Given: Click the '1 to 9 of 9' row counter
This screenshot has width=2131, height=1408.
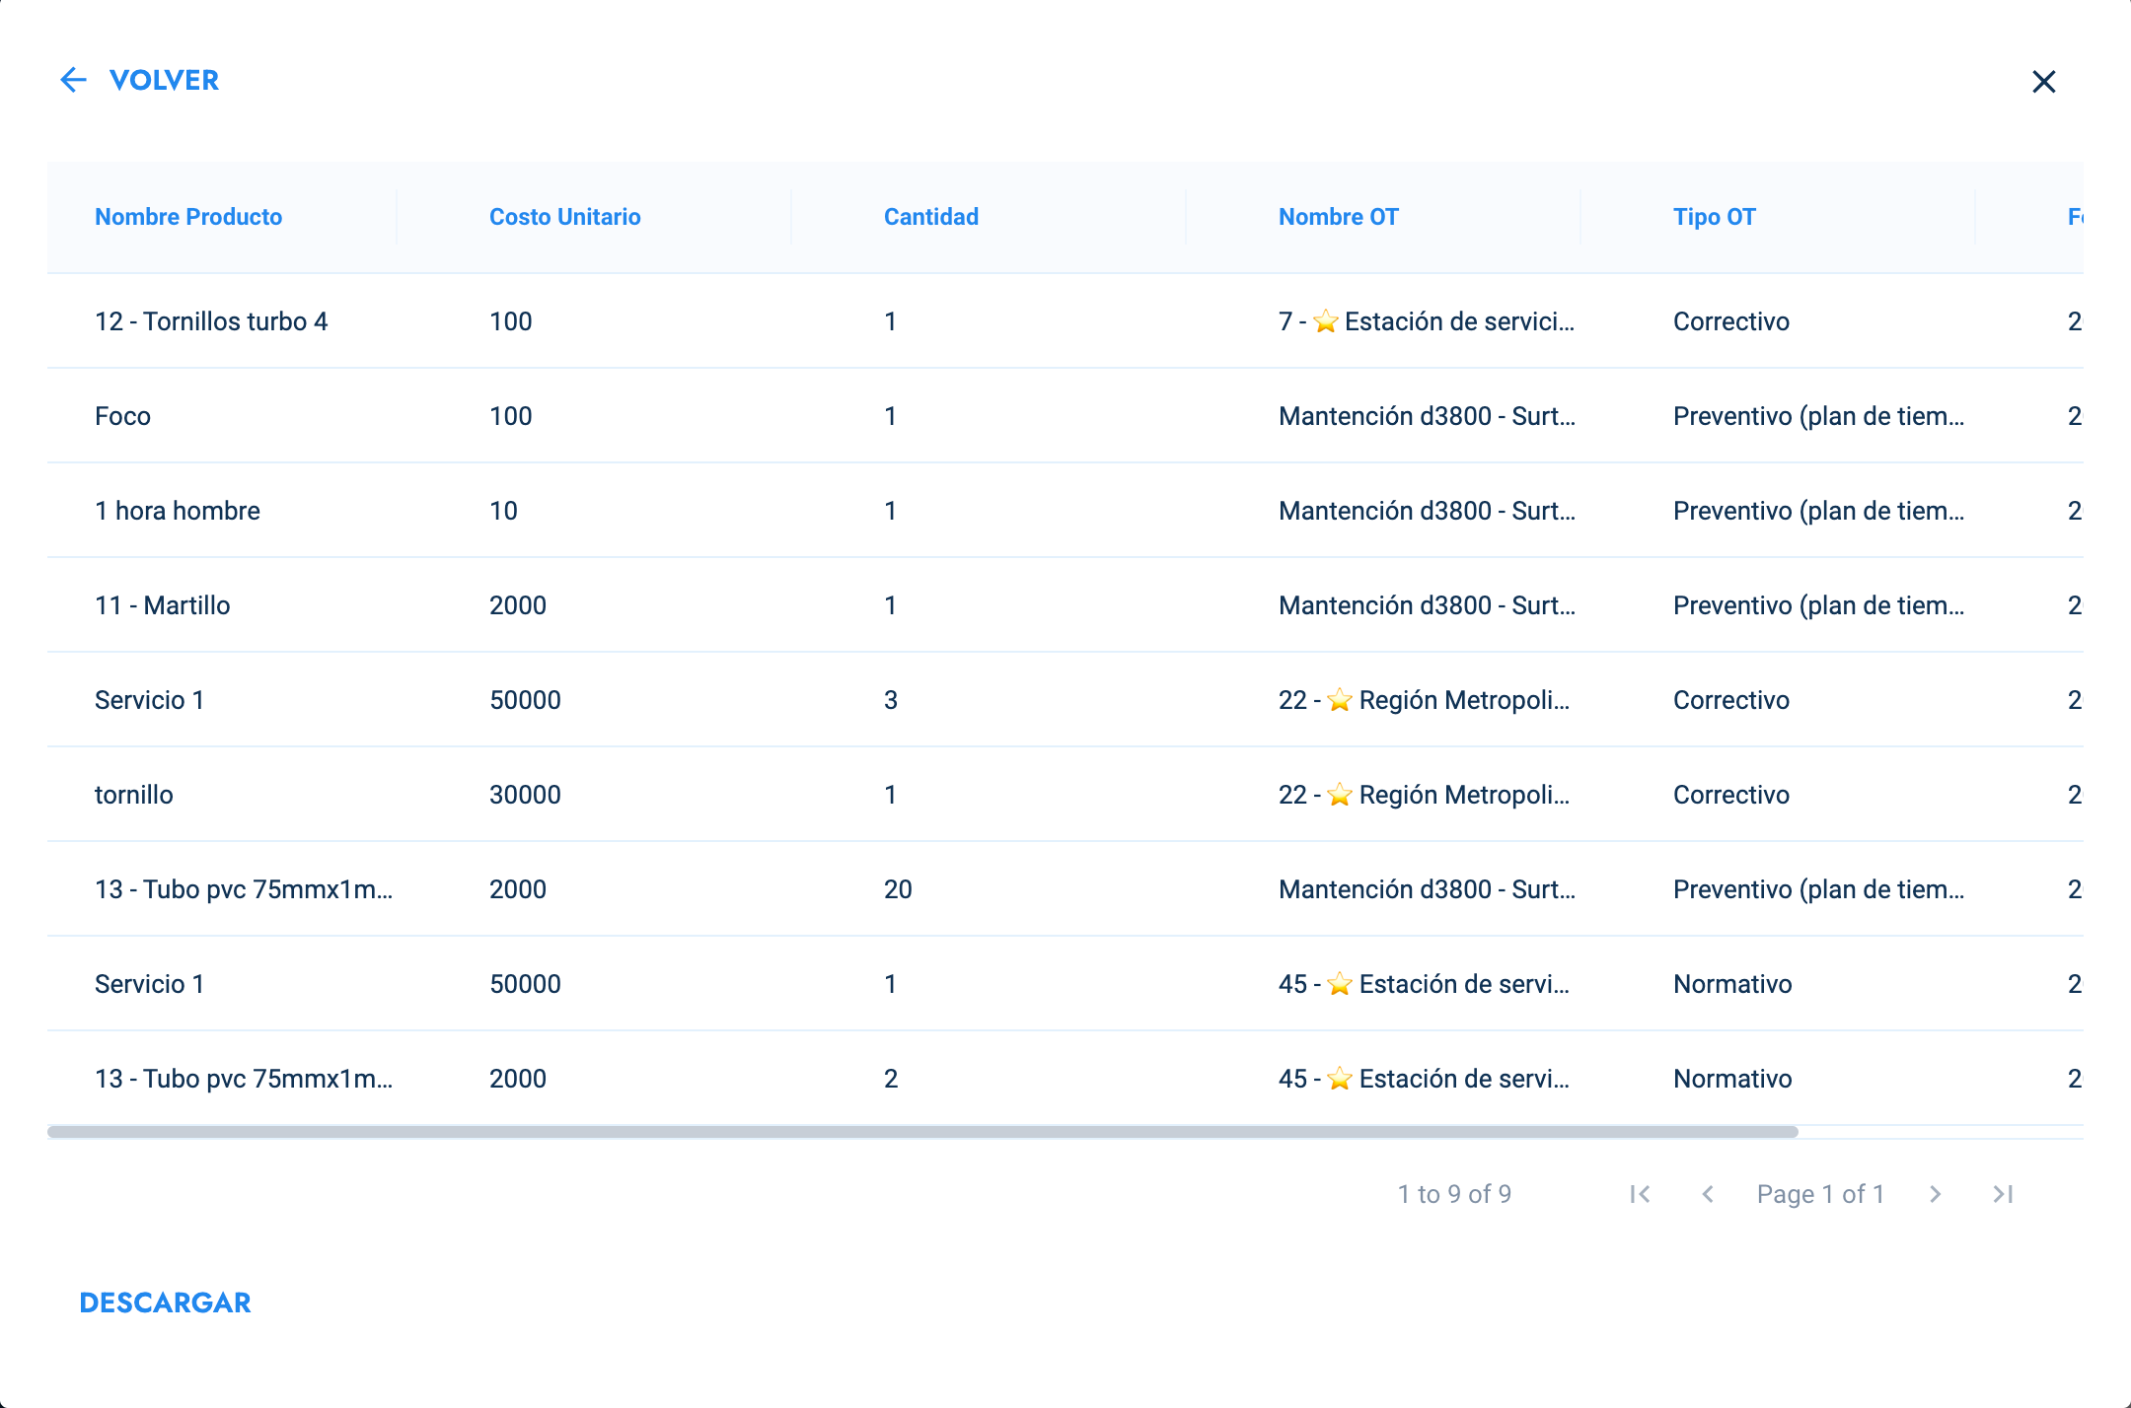Looking at the screenshot, I should (1454, 1194).
